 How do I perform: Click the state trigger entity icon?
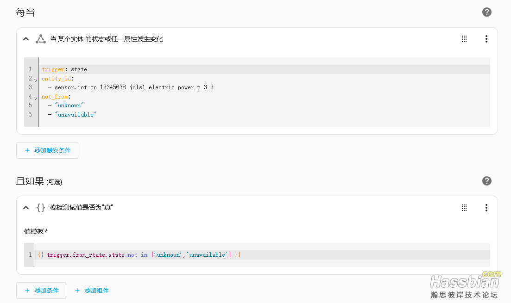[x=41, y=39]
